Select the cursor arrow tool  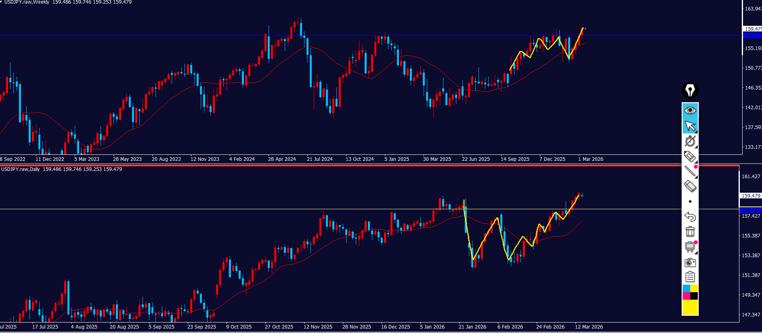tap(690, 126)
